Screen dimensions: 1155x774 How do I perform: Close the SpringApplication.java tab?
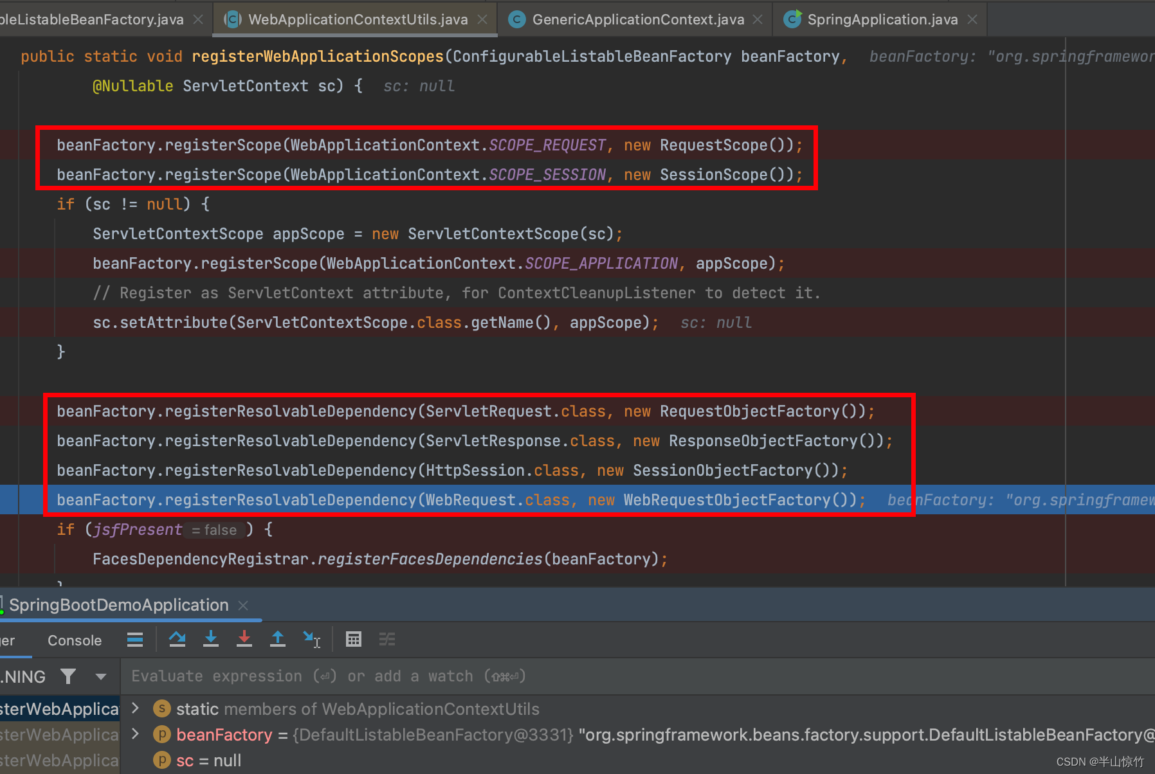[972, 19]
